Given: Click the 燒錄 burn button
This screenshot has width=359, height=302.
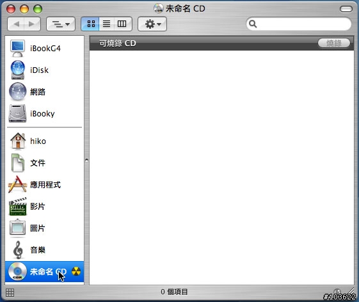Looking at the screenshot, I should click(334, 43).
